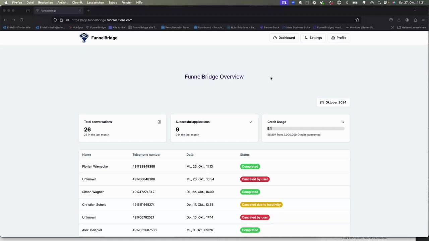The height and width of the screenshot is (241, 429).
Task: Click phone number 491747274342
Action: tap(143, 192)
